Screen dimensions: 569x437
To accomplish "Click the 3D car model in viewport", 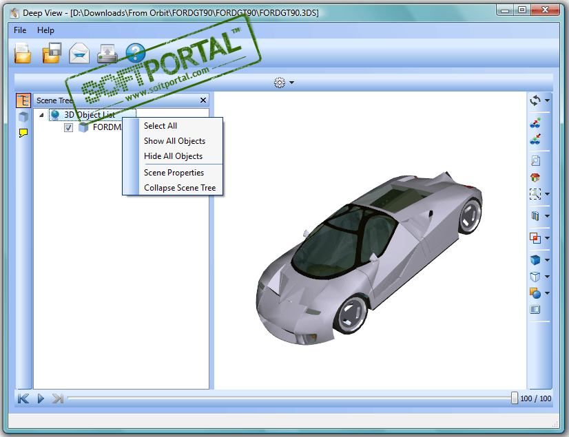I will click(369, 257).
